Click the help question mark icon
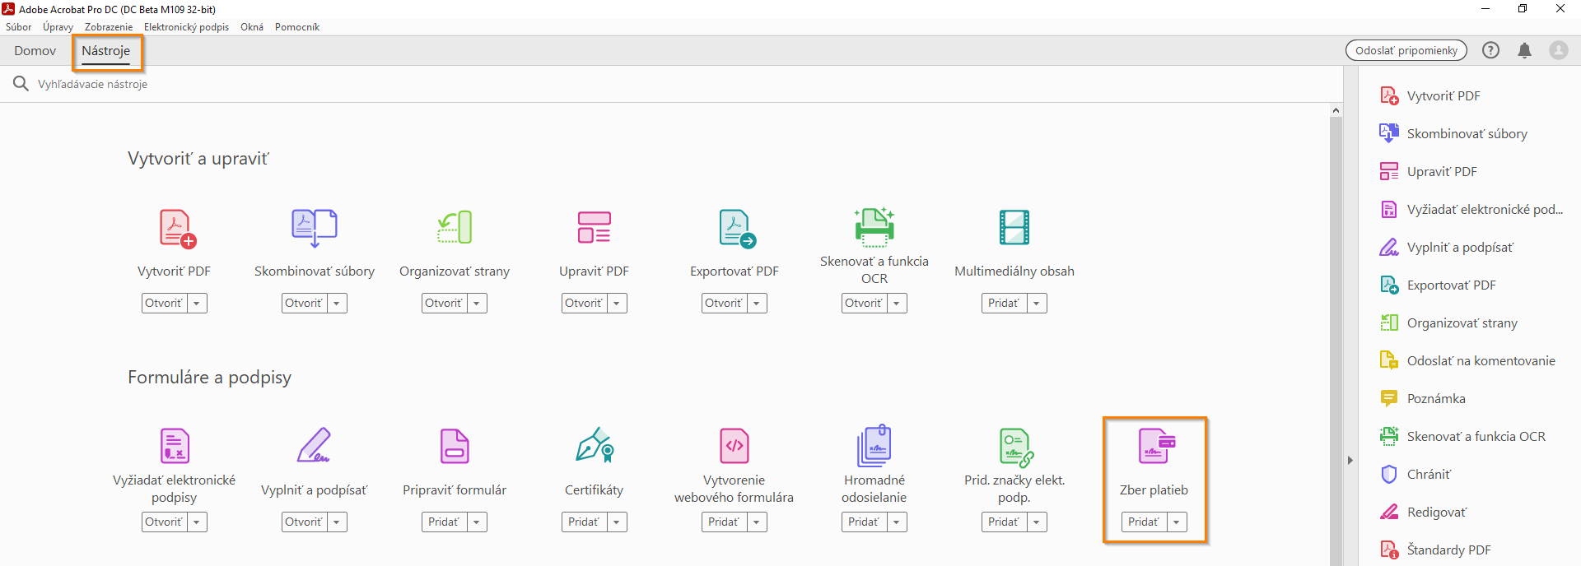 pos(1490,50)
